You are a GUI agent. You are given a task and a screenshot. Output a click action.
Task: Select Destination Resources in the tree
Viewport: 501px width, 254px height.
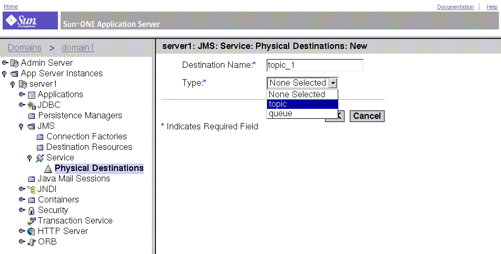(89, 147)
